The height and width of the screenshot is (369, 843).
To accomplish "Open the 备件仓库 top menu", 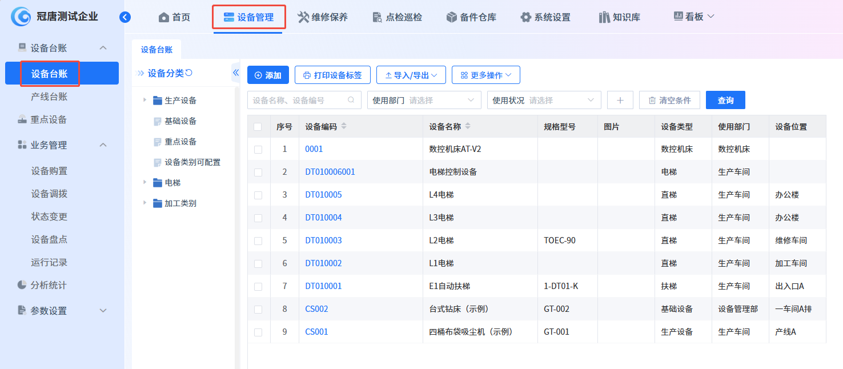I will click(471, 17).
